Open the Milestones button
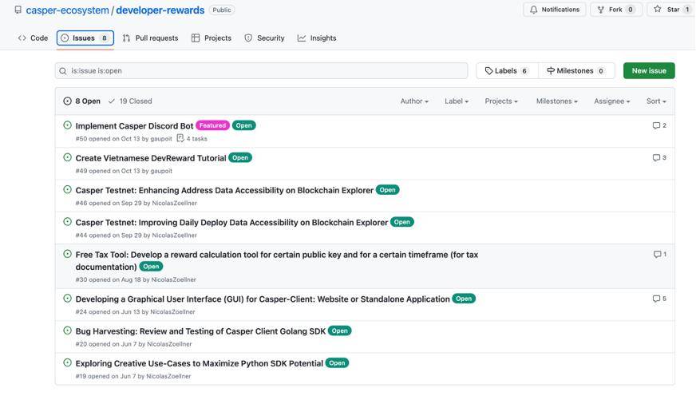 (x=575, y=70)
